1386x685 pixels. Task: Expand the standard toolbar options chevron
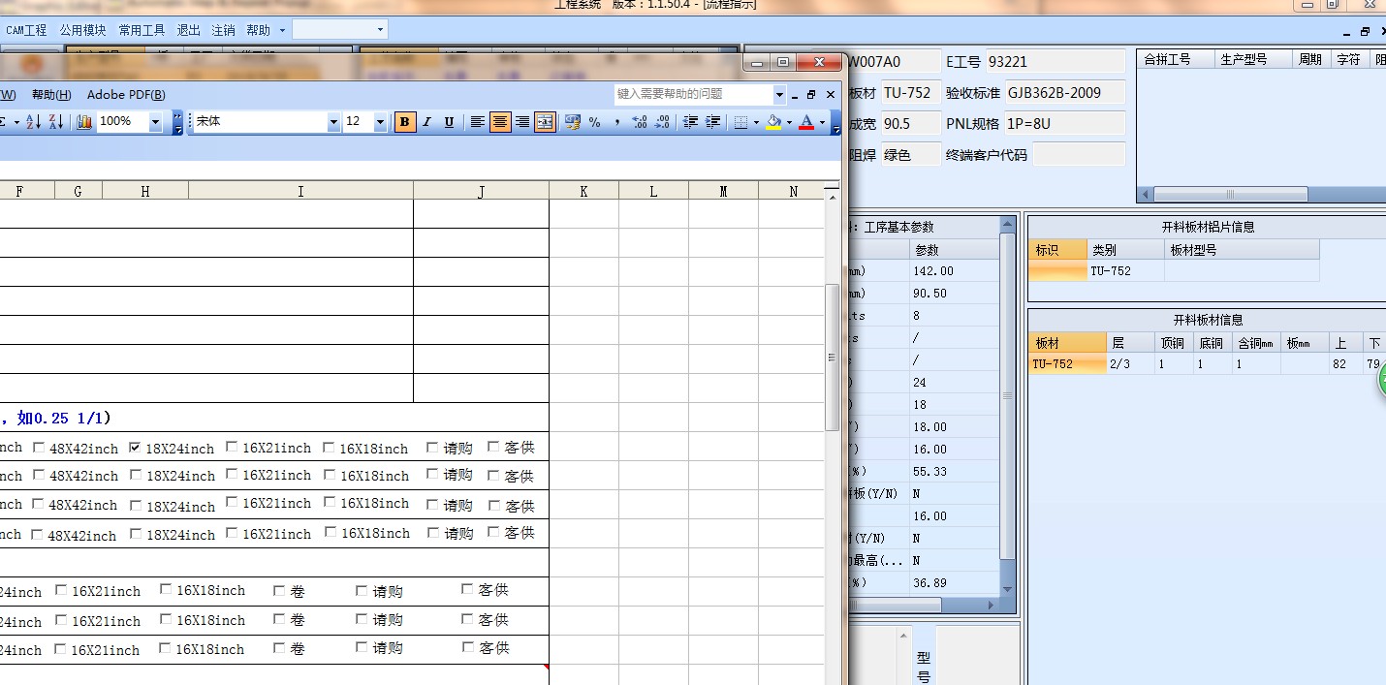point(177,122)
